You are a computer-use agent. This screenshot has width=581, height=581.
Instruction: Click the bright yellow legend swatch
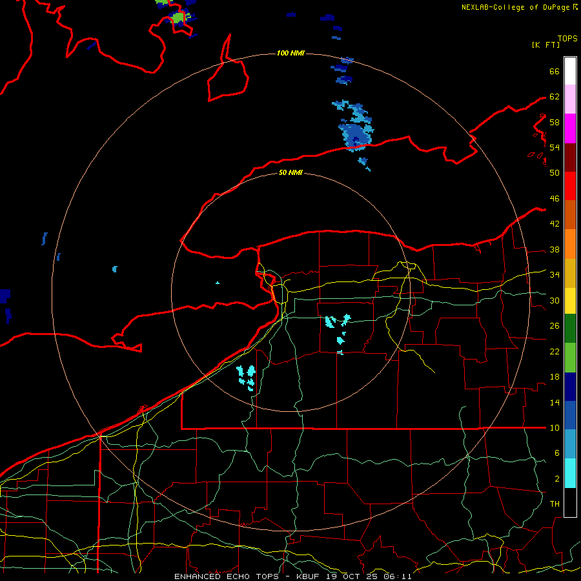(x=570, y=301)
